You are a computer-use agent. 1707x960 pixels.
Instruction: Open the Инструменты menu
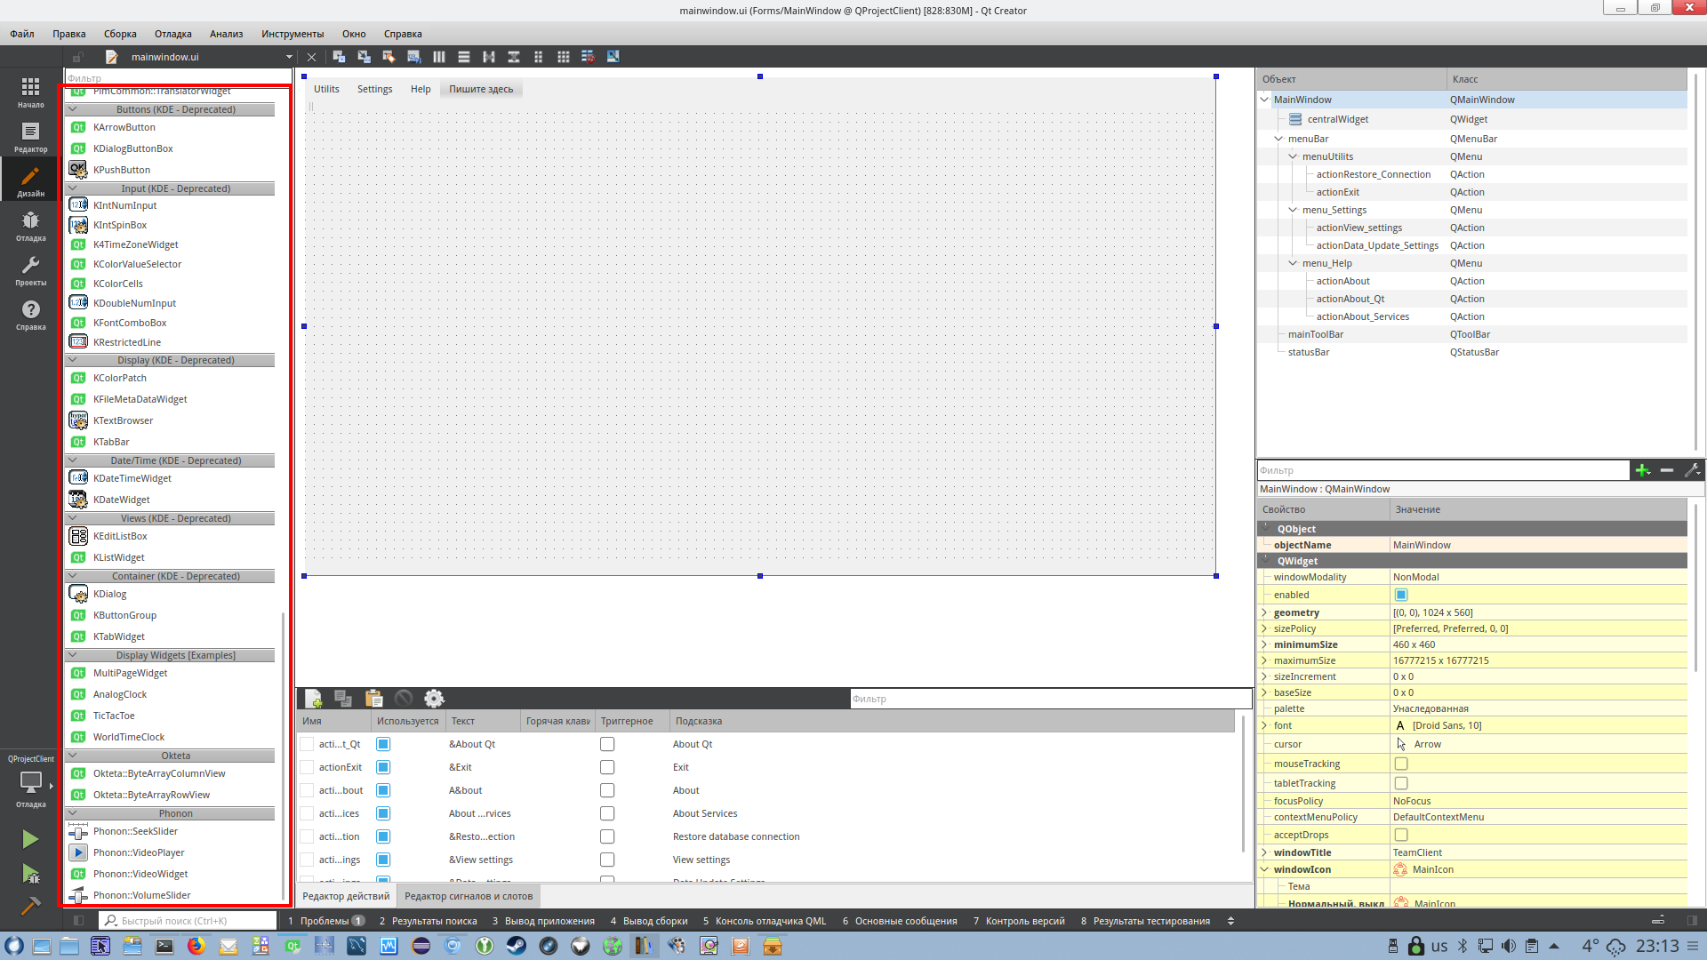click(292, 34)
